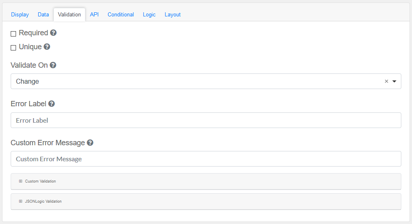Clear the Change selection with the x

click(x=386, y=81)
